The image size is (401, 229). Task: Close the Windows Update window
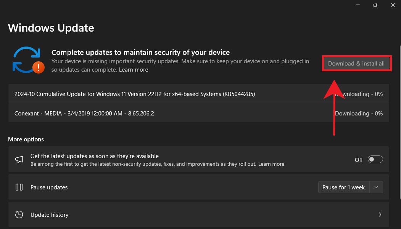pos(393,5)
